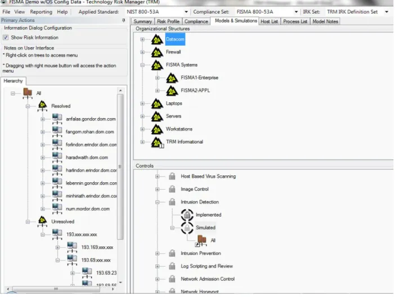Collapse the Intrusion Detection control
The width and height of the screenshot is (395, 297).
[x=157, y=202]
